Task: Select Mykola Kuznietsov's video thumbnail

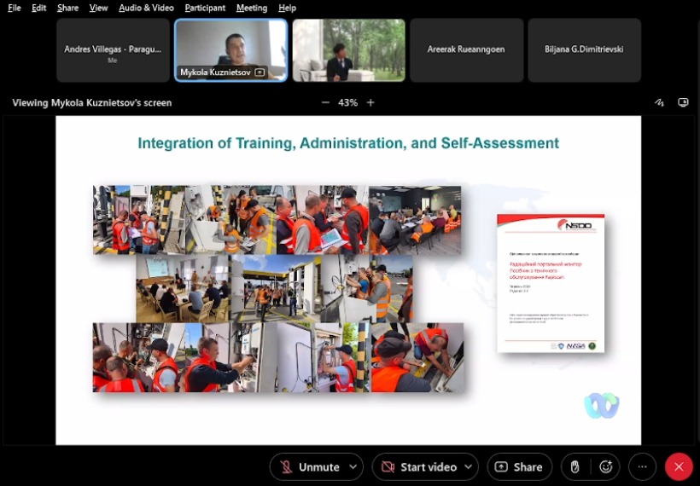Action: [231, 49]
